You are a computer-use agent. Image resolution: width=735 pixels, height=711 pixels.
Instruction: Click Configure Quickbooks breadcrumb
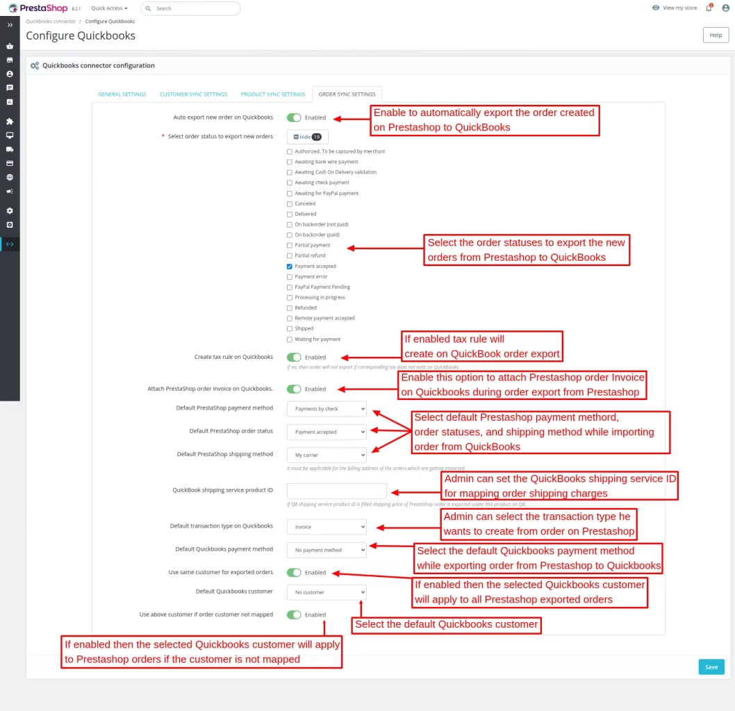pos(110,22)
